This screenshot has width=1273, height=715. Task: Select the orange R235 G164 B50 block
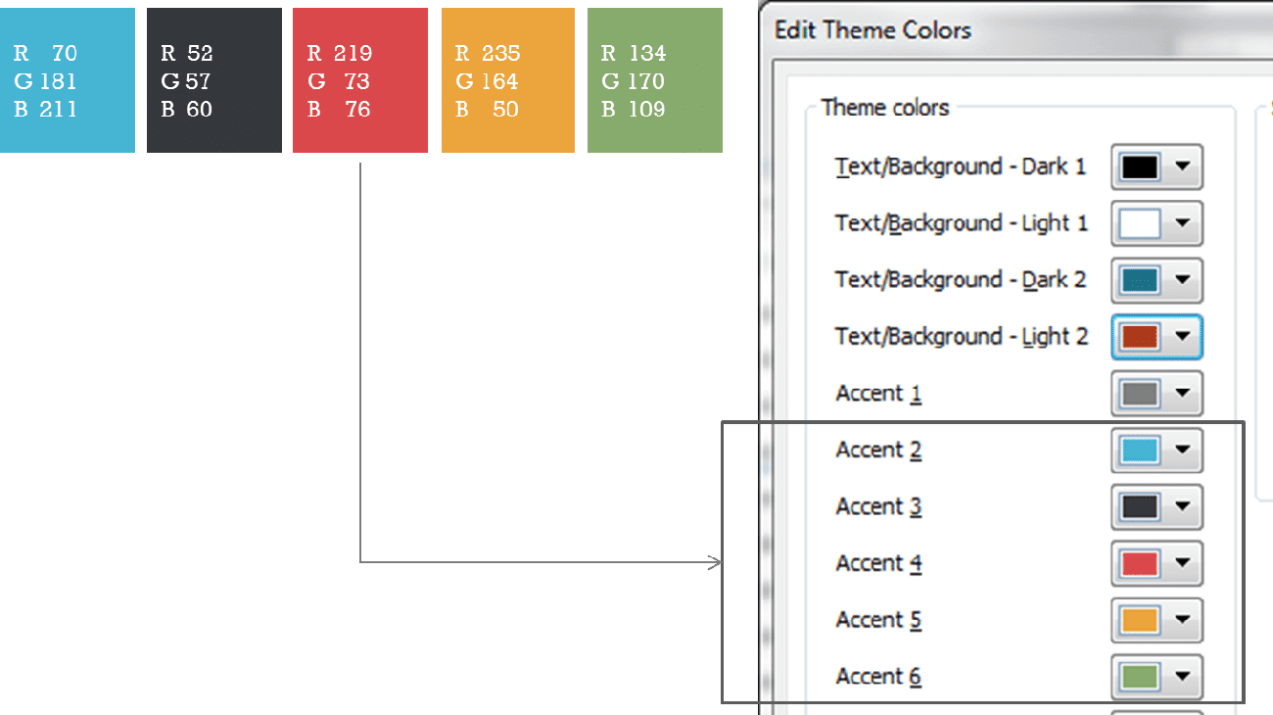click(x=507, y=79)
